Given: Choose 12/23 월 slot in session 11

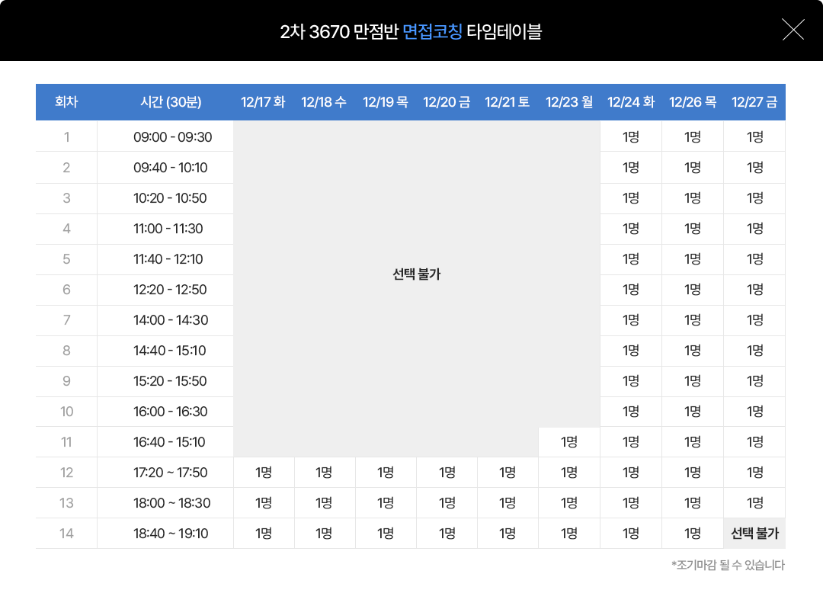Looking at the screenshot, I should point(568,442).
